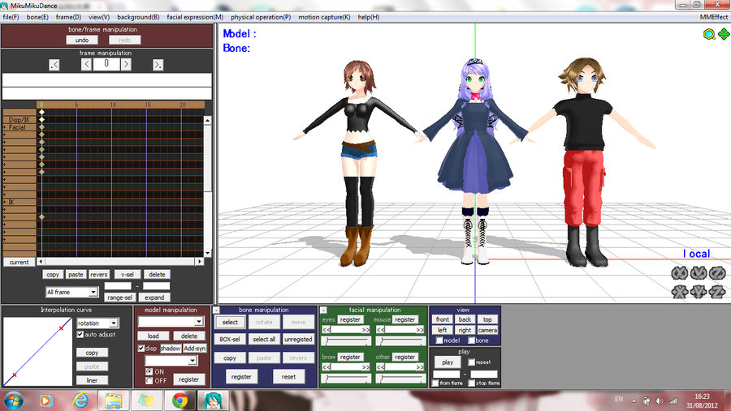
Task: Toggle from flame checkbox
Action: click(435, 383)
